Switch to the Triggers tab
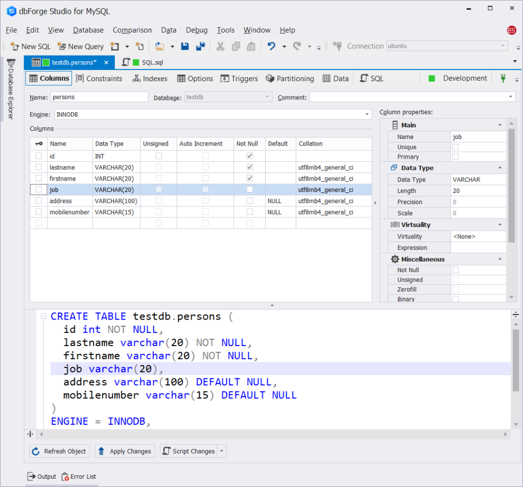 click(239, 79)
